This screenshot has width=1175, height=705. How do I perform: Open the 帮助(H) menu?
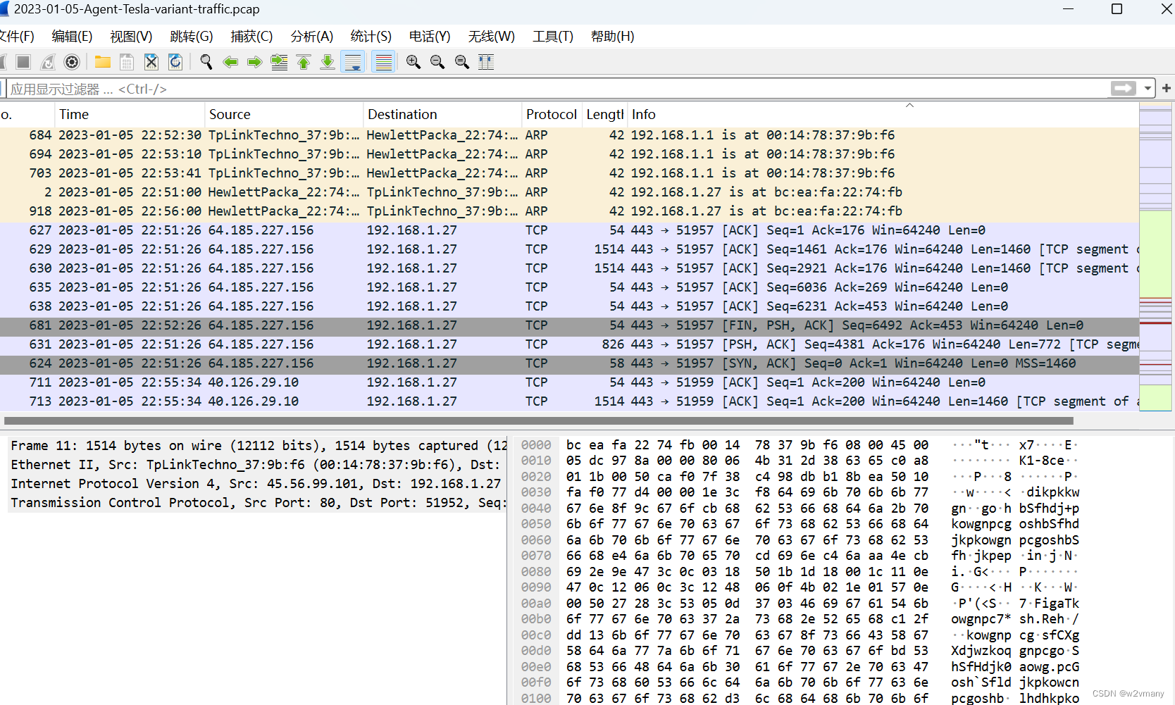tap(612, 36)
